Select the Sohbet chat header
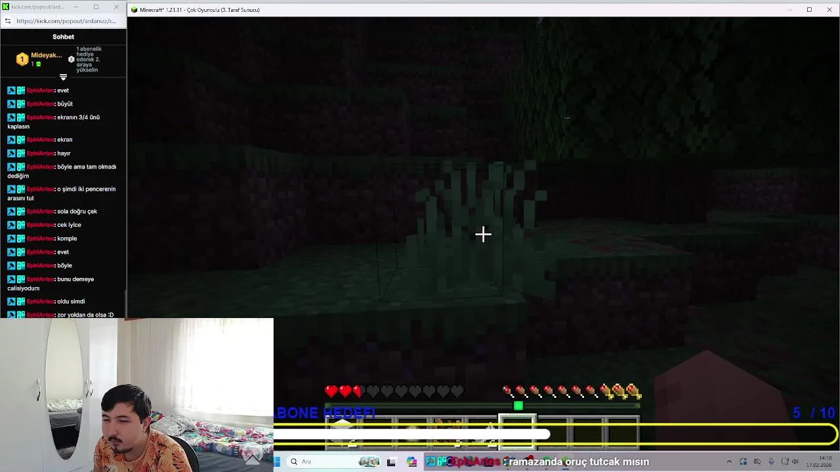Image resolution: width=840 pixels, height=472 pixels. tap(63, 37)
